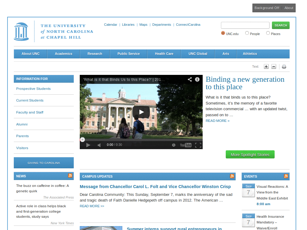Open 'Summer interns support rural entrepreneurs' story
307x230 pixels.
pyautogui.click(x=174, y=229)
